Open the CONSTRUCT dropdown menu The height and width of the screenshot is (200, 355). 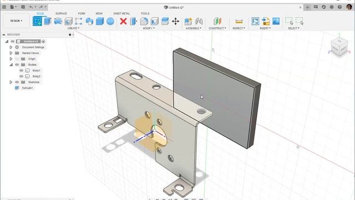[217, 28]
